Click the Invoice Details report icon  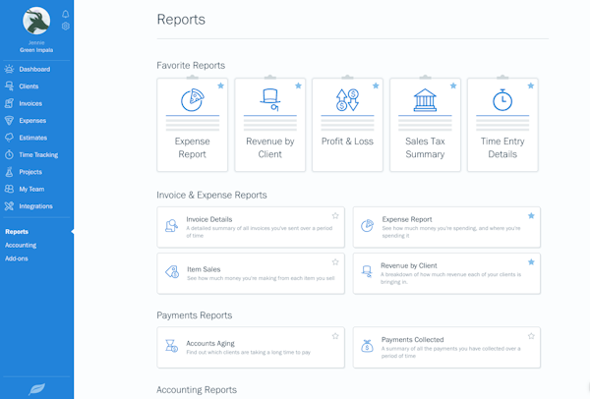[x=172, y=226]
